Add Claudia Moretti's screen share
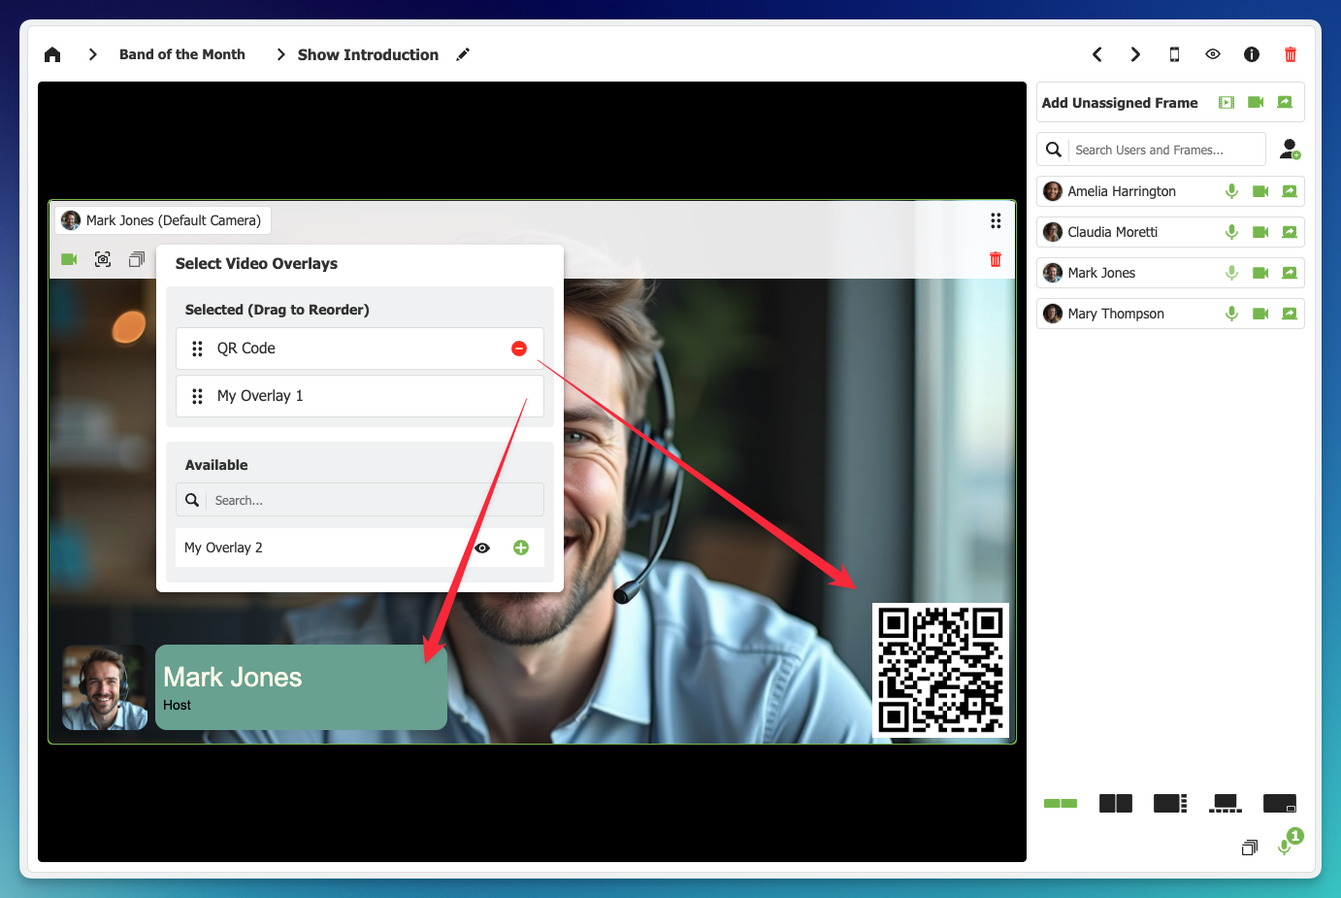 [1290, 232]
